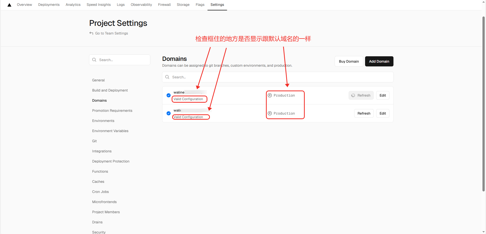Click the Production icon in the second domain row
Screen dimensions: 486x234
[270, 113]
